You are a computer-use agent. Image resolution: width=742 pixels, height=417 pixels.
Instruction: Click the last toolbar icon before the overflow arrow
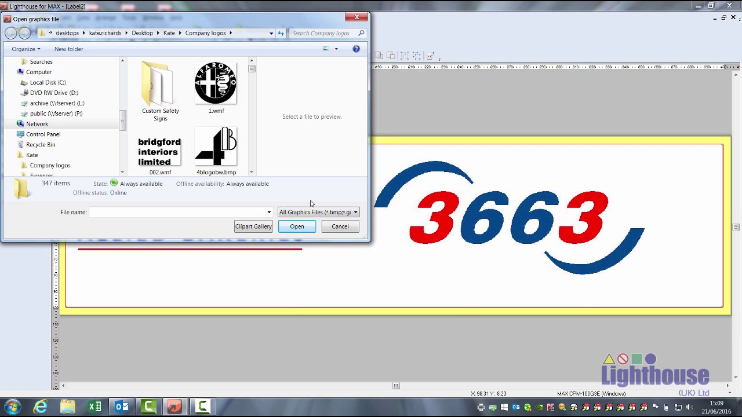click(x=430, y=56)
